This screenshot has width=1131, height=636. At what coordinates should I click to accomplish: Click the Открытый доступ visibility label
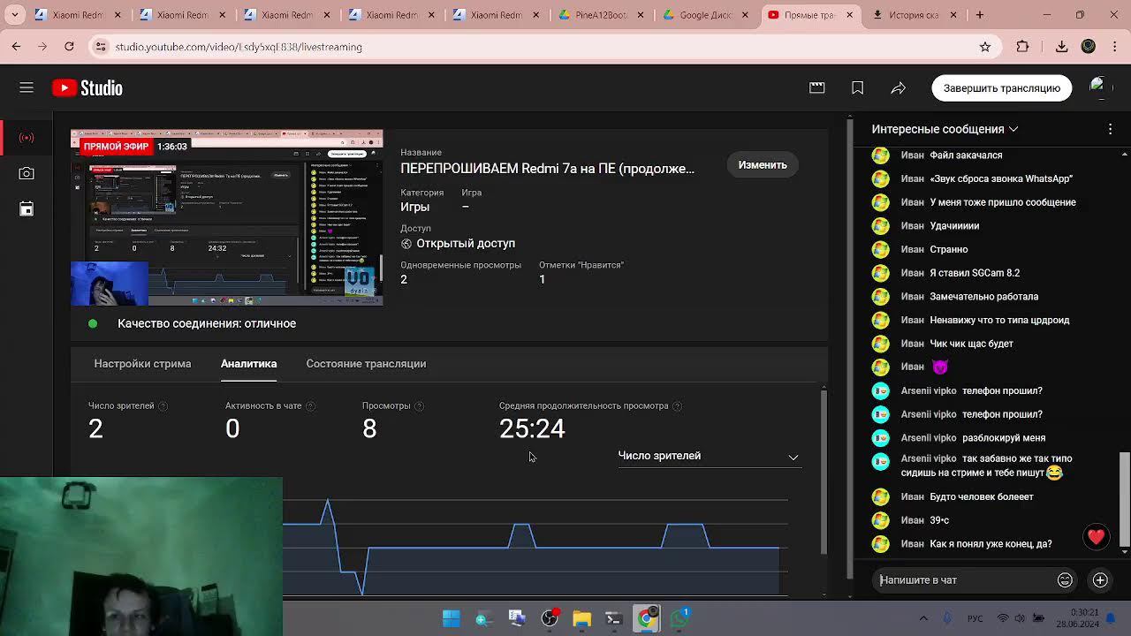tap(466, 244)
